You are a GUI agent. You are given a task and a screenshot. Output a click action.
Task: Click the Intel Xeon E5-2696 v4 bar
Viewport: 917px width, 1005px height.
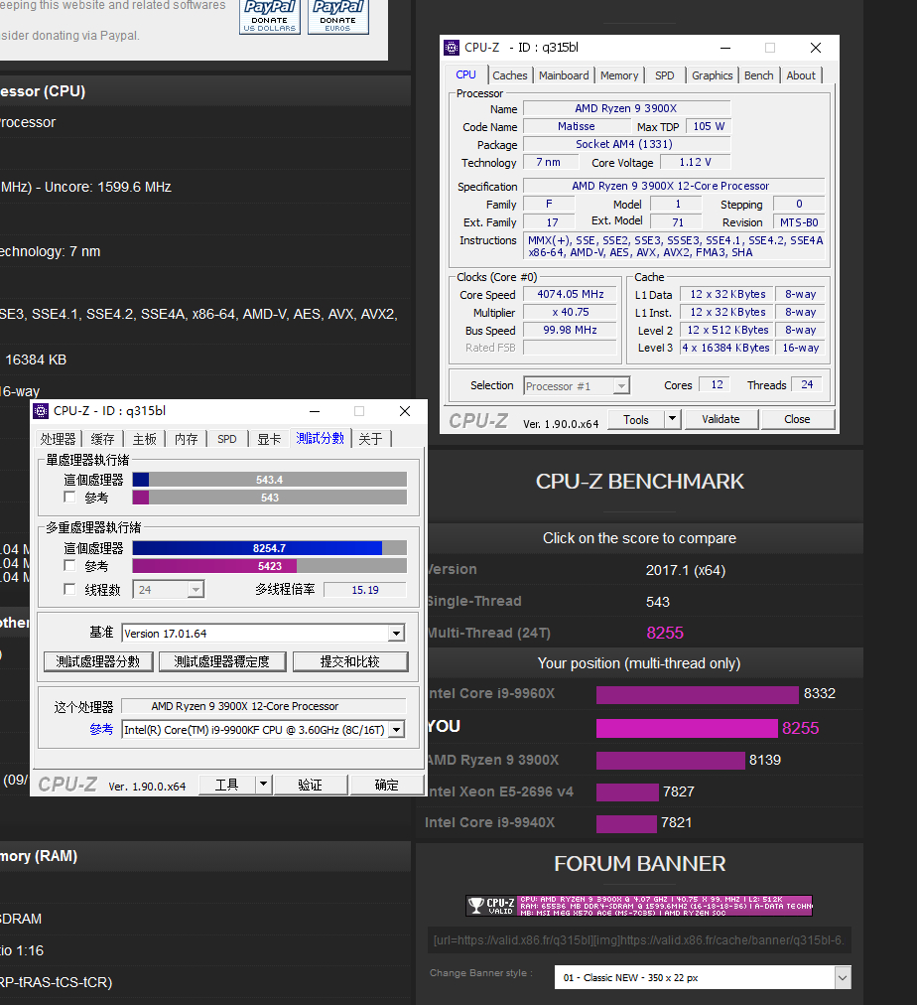tap(627, 792)
